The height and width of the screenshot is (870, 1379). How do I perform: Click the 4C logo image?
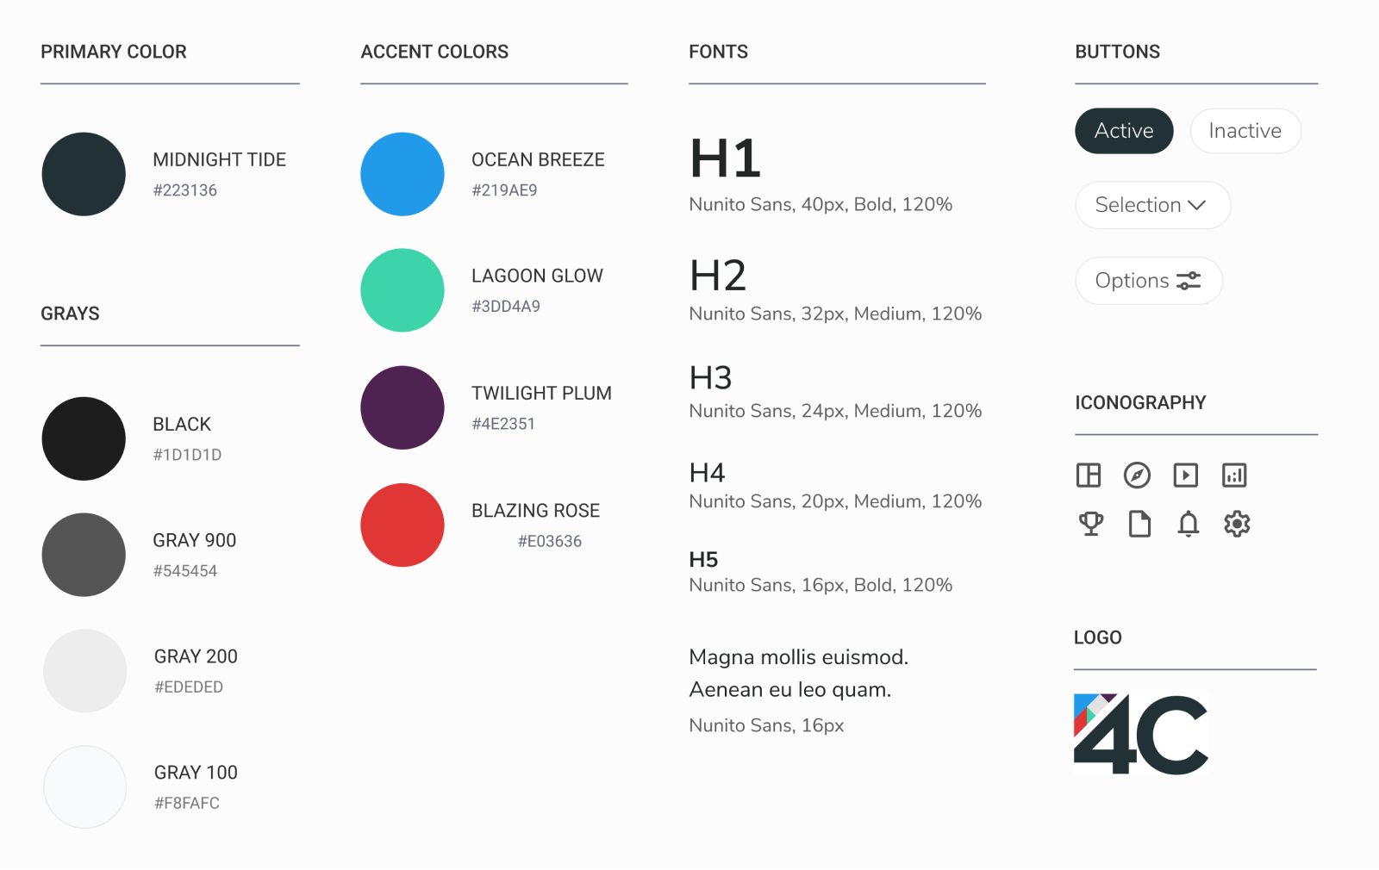[1140, 734]
